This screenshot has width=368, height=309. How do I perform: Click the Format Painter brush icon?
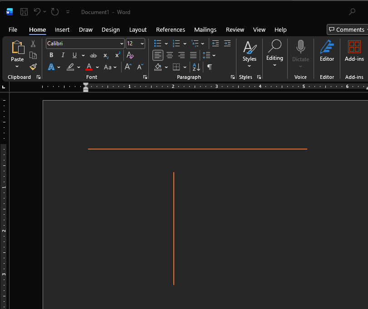coord(33,67)
